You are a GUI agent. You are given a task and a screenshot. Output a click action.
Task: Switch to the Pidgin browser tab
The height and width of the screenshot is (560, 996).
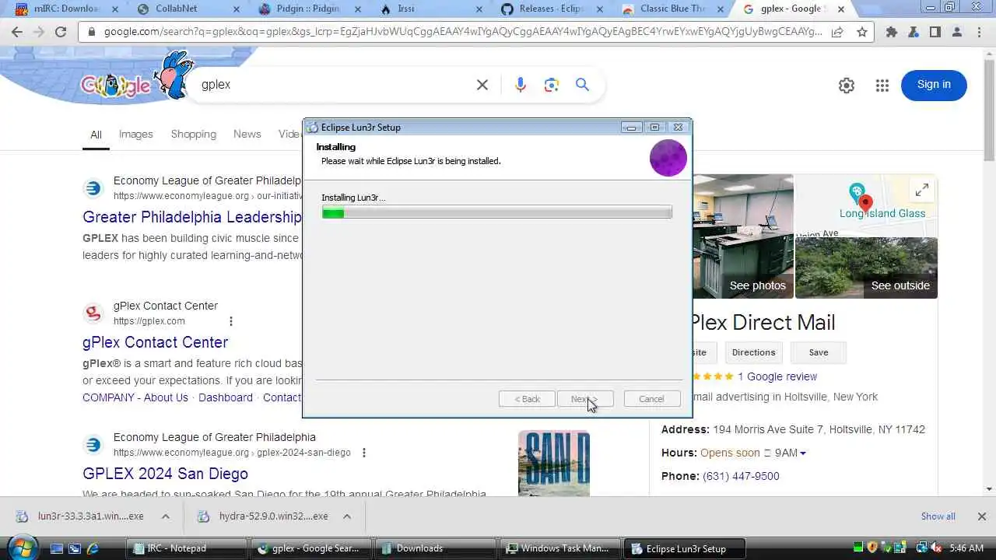click(310, 9)
